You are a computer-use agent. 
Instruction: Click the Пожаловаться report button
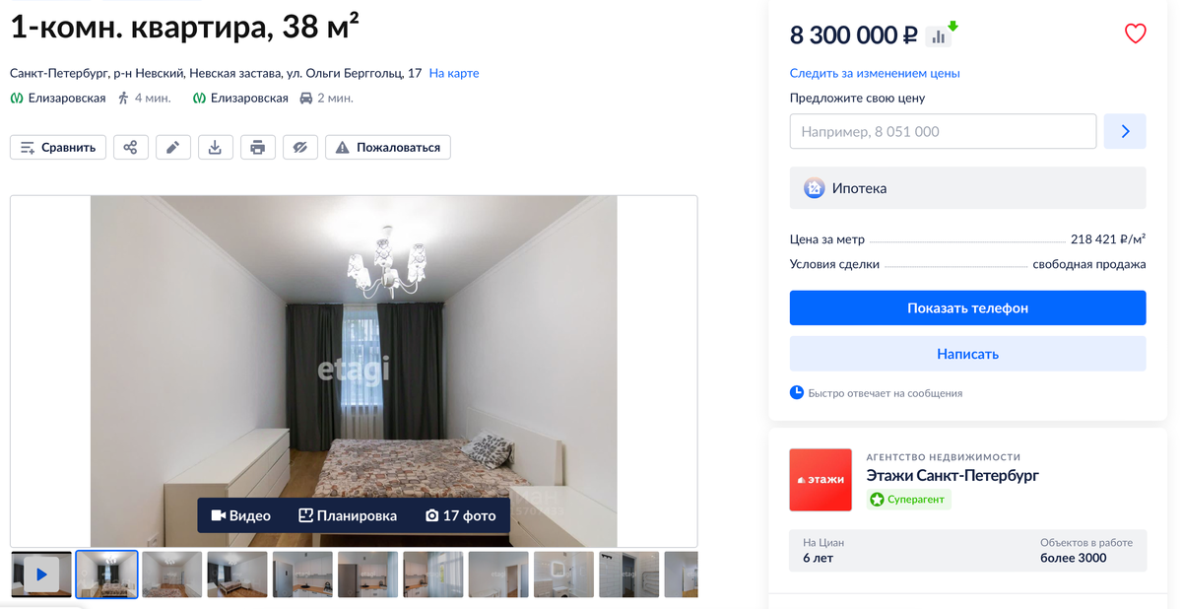point(388,148)
